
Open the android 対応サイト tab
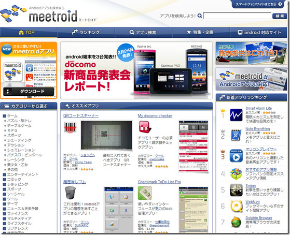(x=258, y=33)
